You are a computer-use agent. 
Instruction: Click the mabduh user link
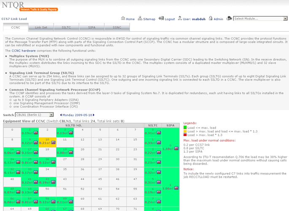[197, 19]
